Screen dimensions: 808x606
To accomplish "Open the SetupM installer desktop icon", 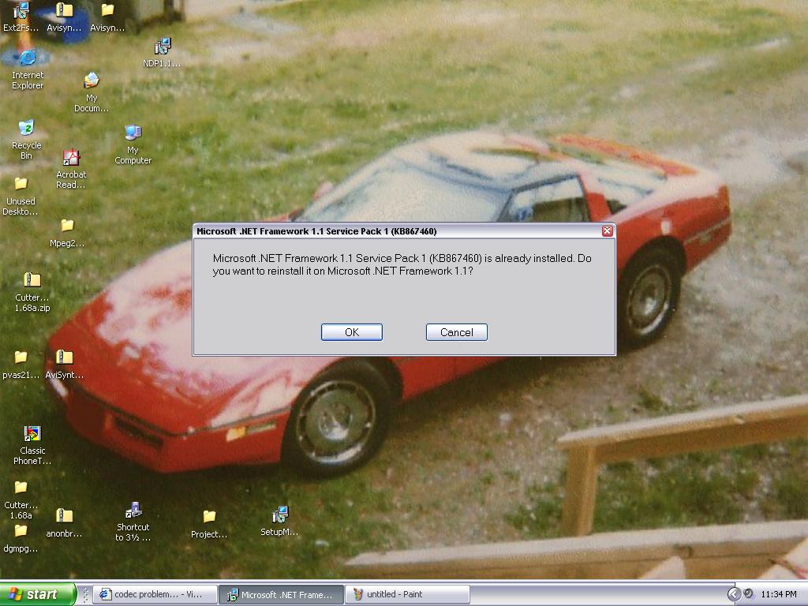I will [279, 522].
